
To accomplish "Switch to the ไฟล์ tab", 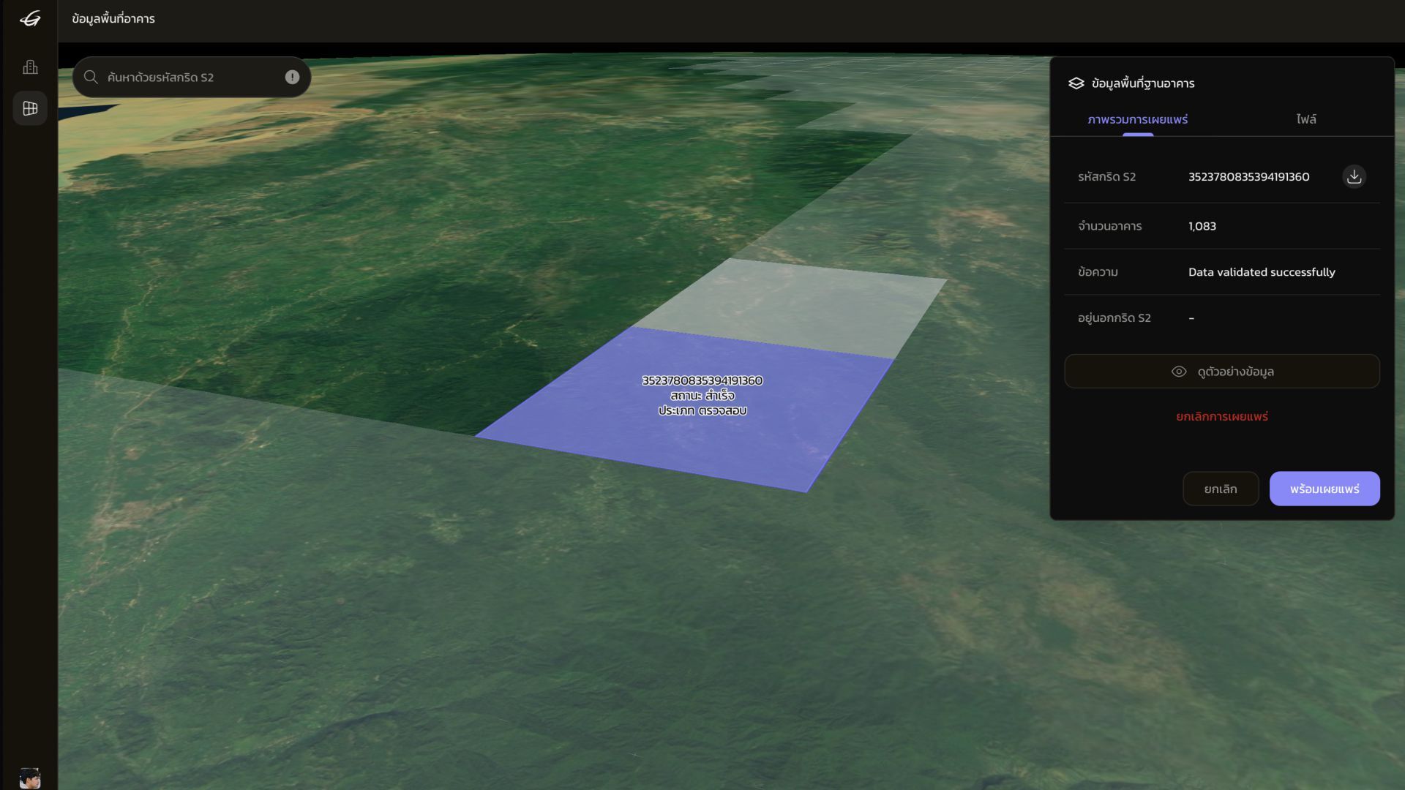I will (1305, 119).
